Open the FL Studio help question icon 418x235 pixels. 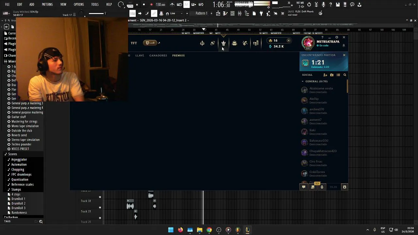(330, 5)
